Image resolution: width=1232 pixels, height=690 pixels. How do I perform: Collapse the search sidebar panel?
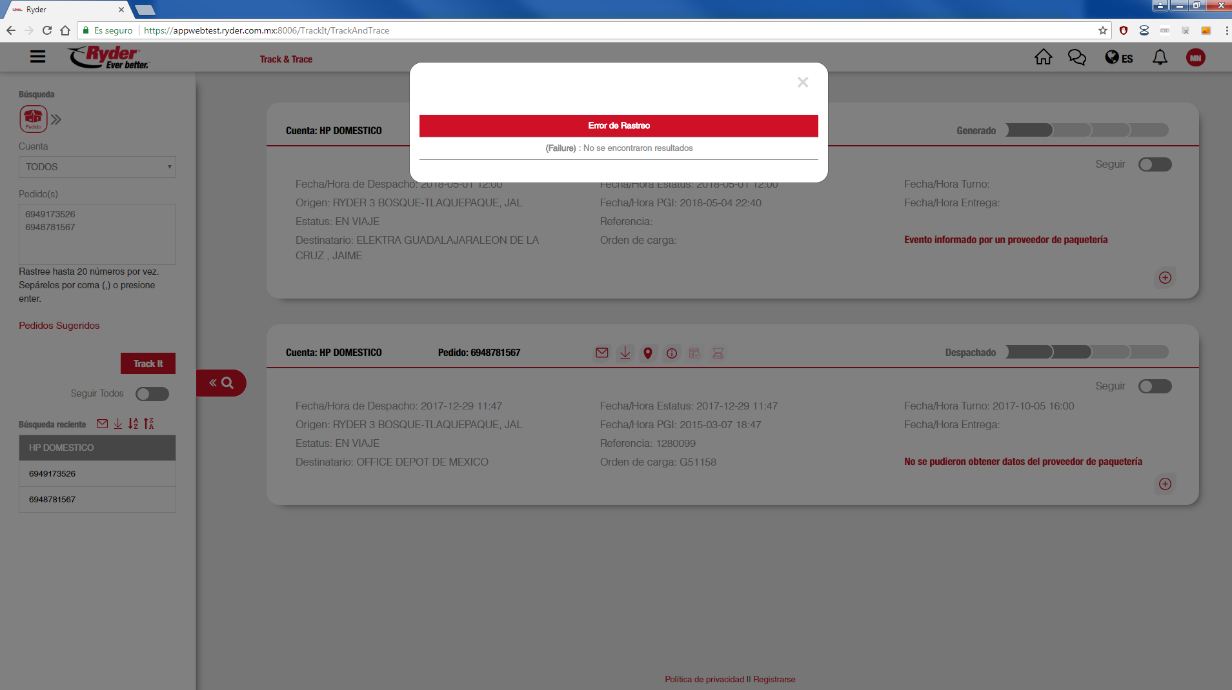click(221, 383)
